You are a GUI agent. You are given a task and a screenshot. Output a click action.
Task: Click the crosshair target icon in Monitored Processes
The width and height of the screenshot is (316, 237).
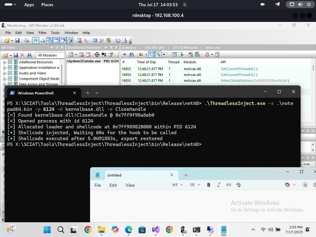point(97,55)
